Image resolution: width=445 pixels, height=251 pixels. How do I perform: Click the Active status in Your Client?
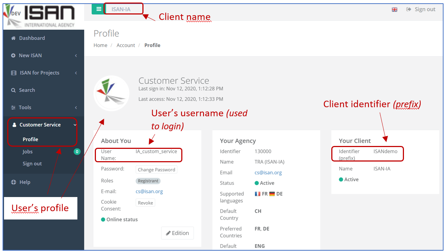point(349,180)
